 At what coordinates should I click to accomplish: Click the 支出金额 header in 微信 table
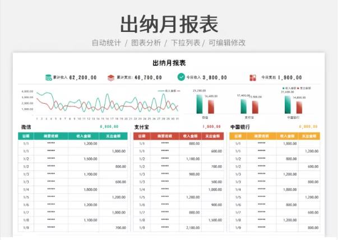click(x=113, y=136)
